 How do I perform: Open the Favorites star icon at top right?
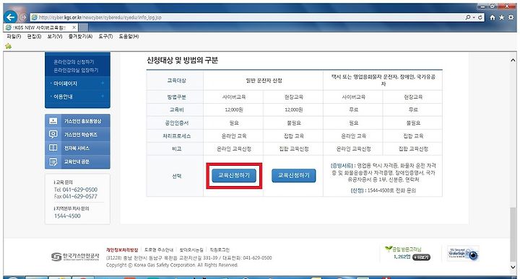click(x=502, y=17)
